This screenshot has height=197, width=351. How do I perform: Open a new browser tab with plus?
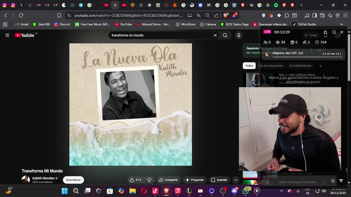coord(301,5)
